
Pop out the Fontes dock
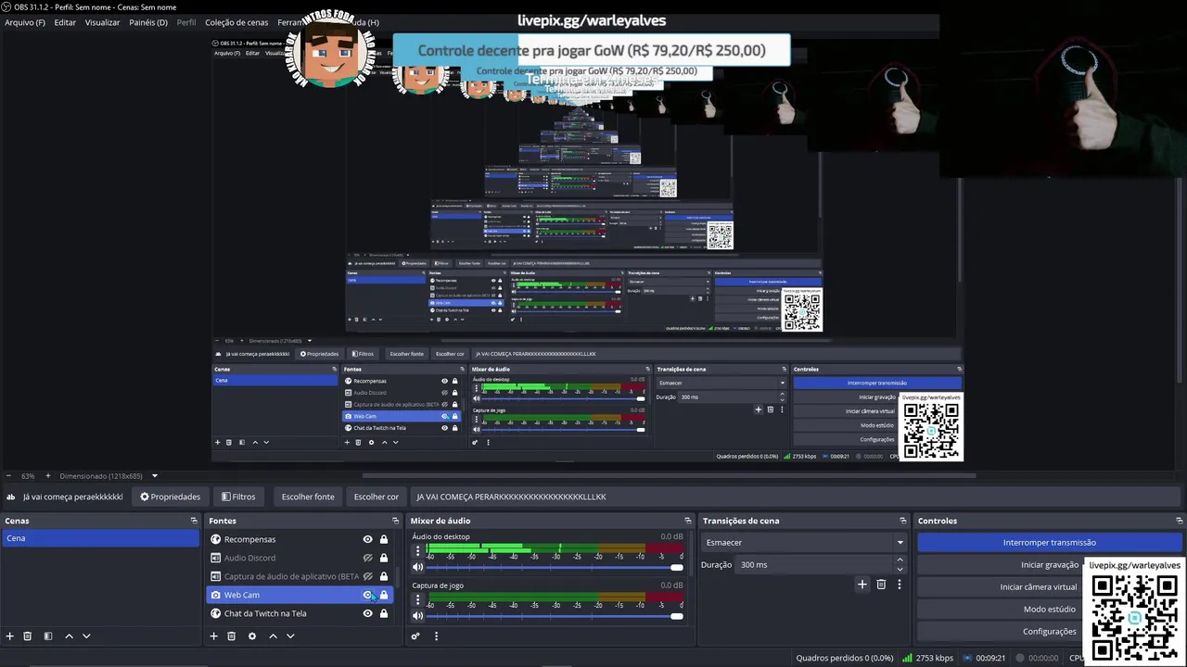[395, 521]
